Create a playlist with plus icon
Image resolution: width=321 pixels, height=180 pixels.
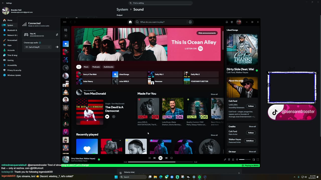pyautogui.click(x=66, y=36)
